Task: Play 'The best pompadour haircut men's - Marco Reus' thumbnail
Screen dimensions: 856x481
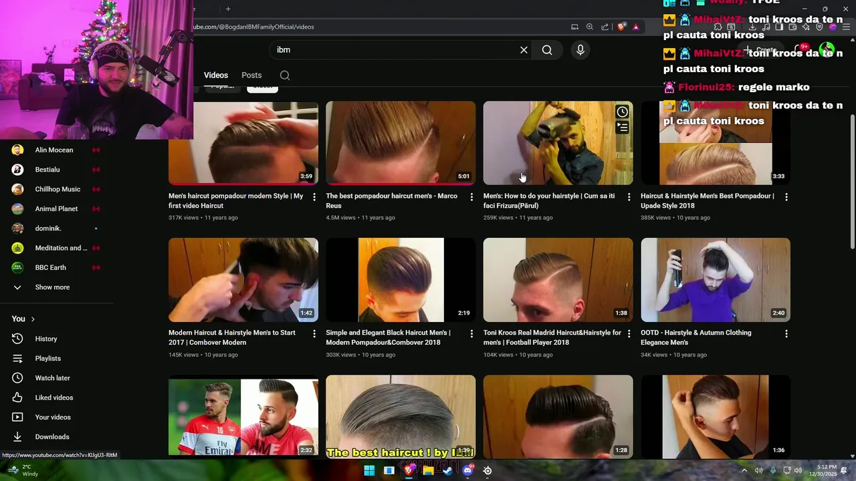Action: click(x=401, y=143)
